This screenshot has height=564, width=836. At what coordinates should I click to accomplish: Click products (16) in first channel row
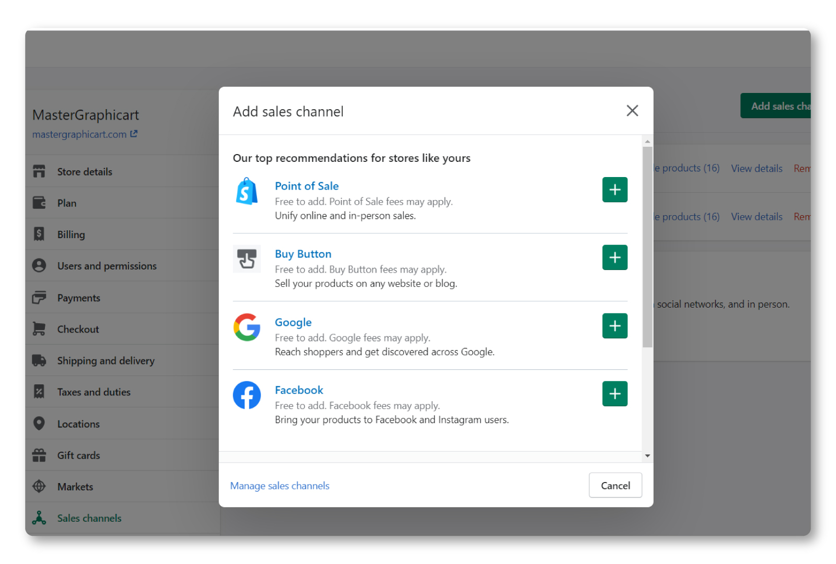point(687,168)
